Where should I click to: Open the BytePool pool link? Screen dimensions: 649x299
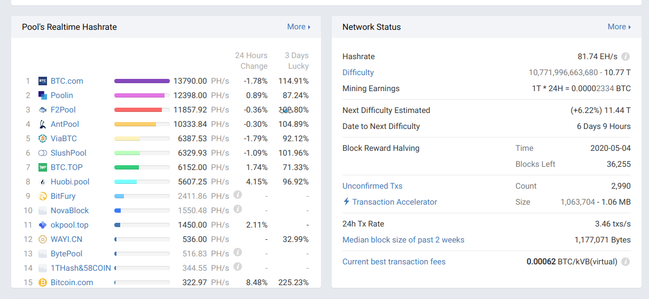click(67, 254)
